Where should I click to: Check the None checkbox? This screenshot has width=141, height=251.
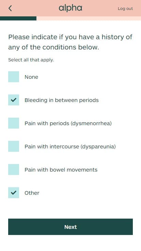pos(14,77)
